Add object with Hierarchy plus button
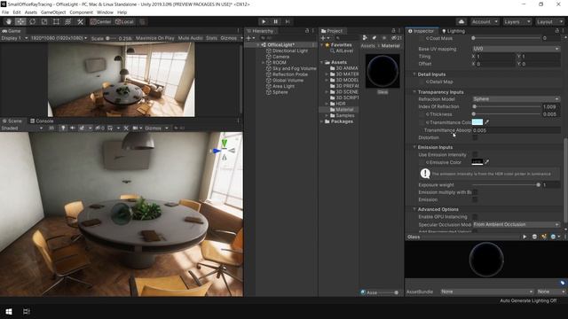 [x=250, y=38]
